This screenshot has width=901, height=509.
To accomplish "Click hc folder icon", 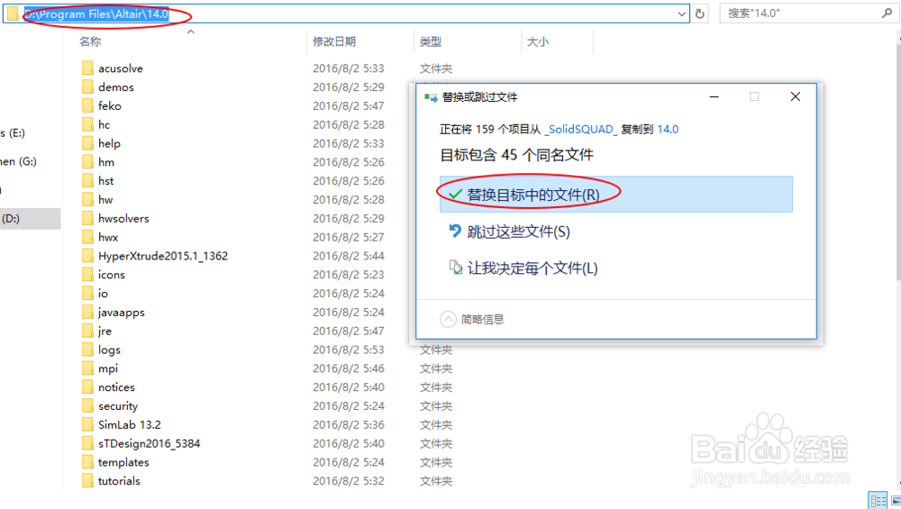I will point(87,124).
